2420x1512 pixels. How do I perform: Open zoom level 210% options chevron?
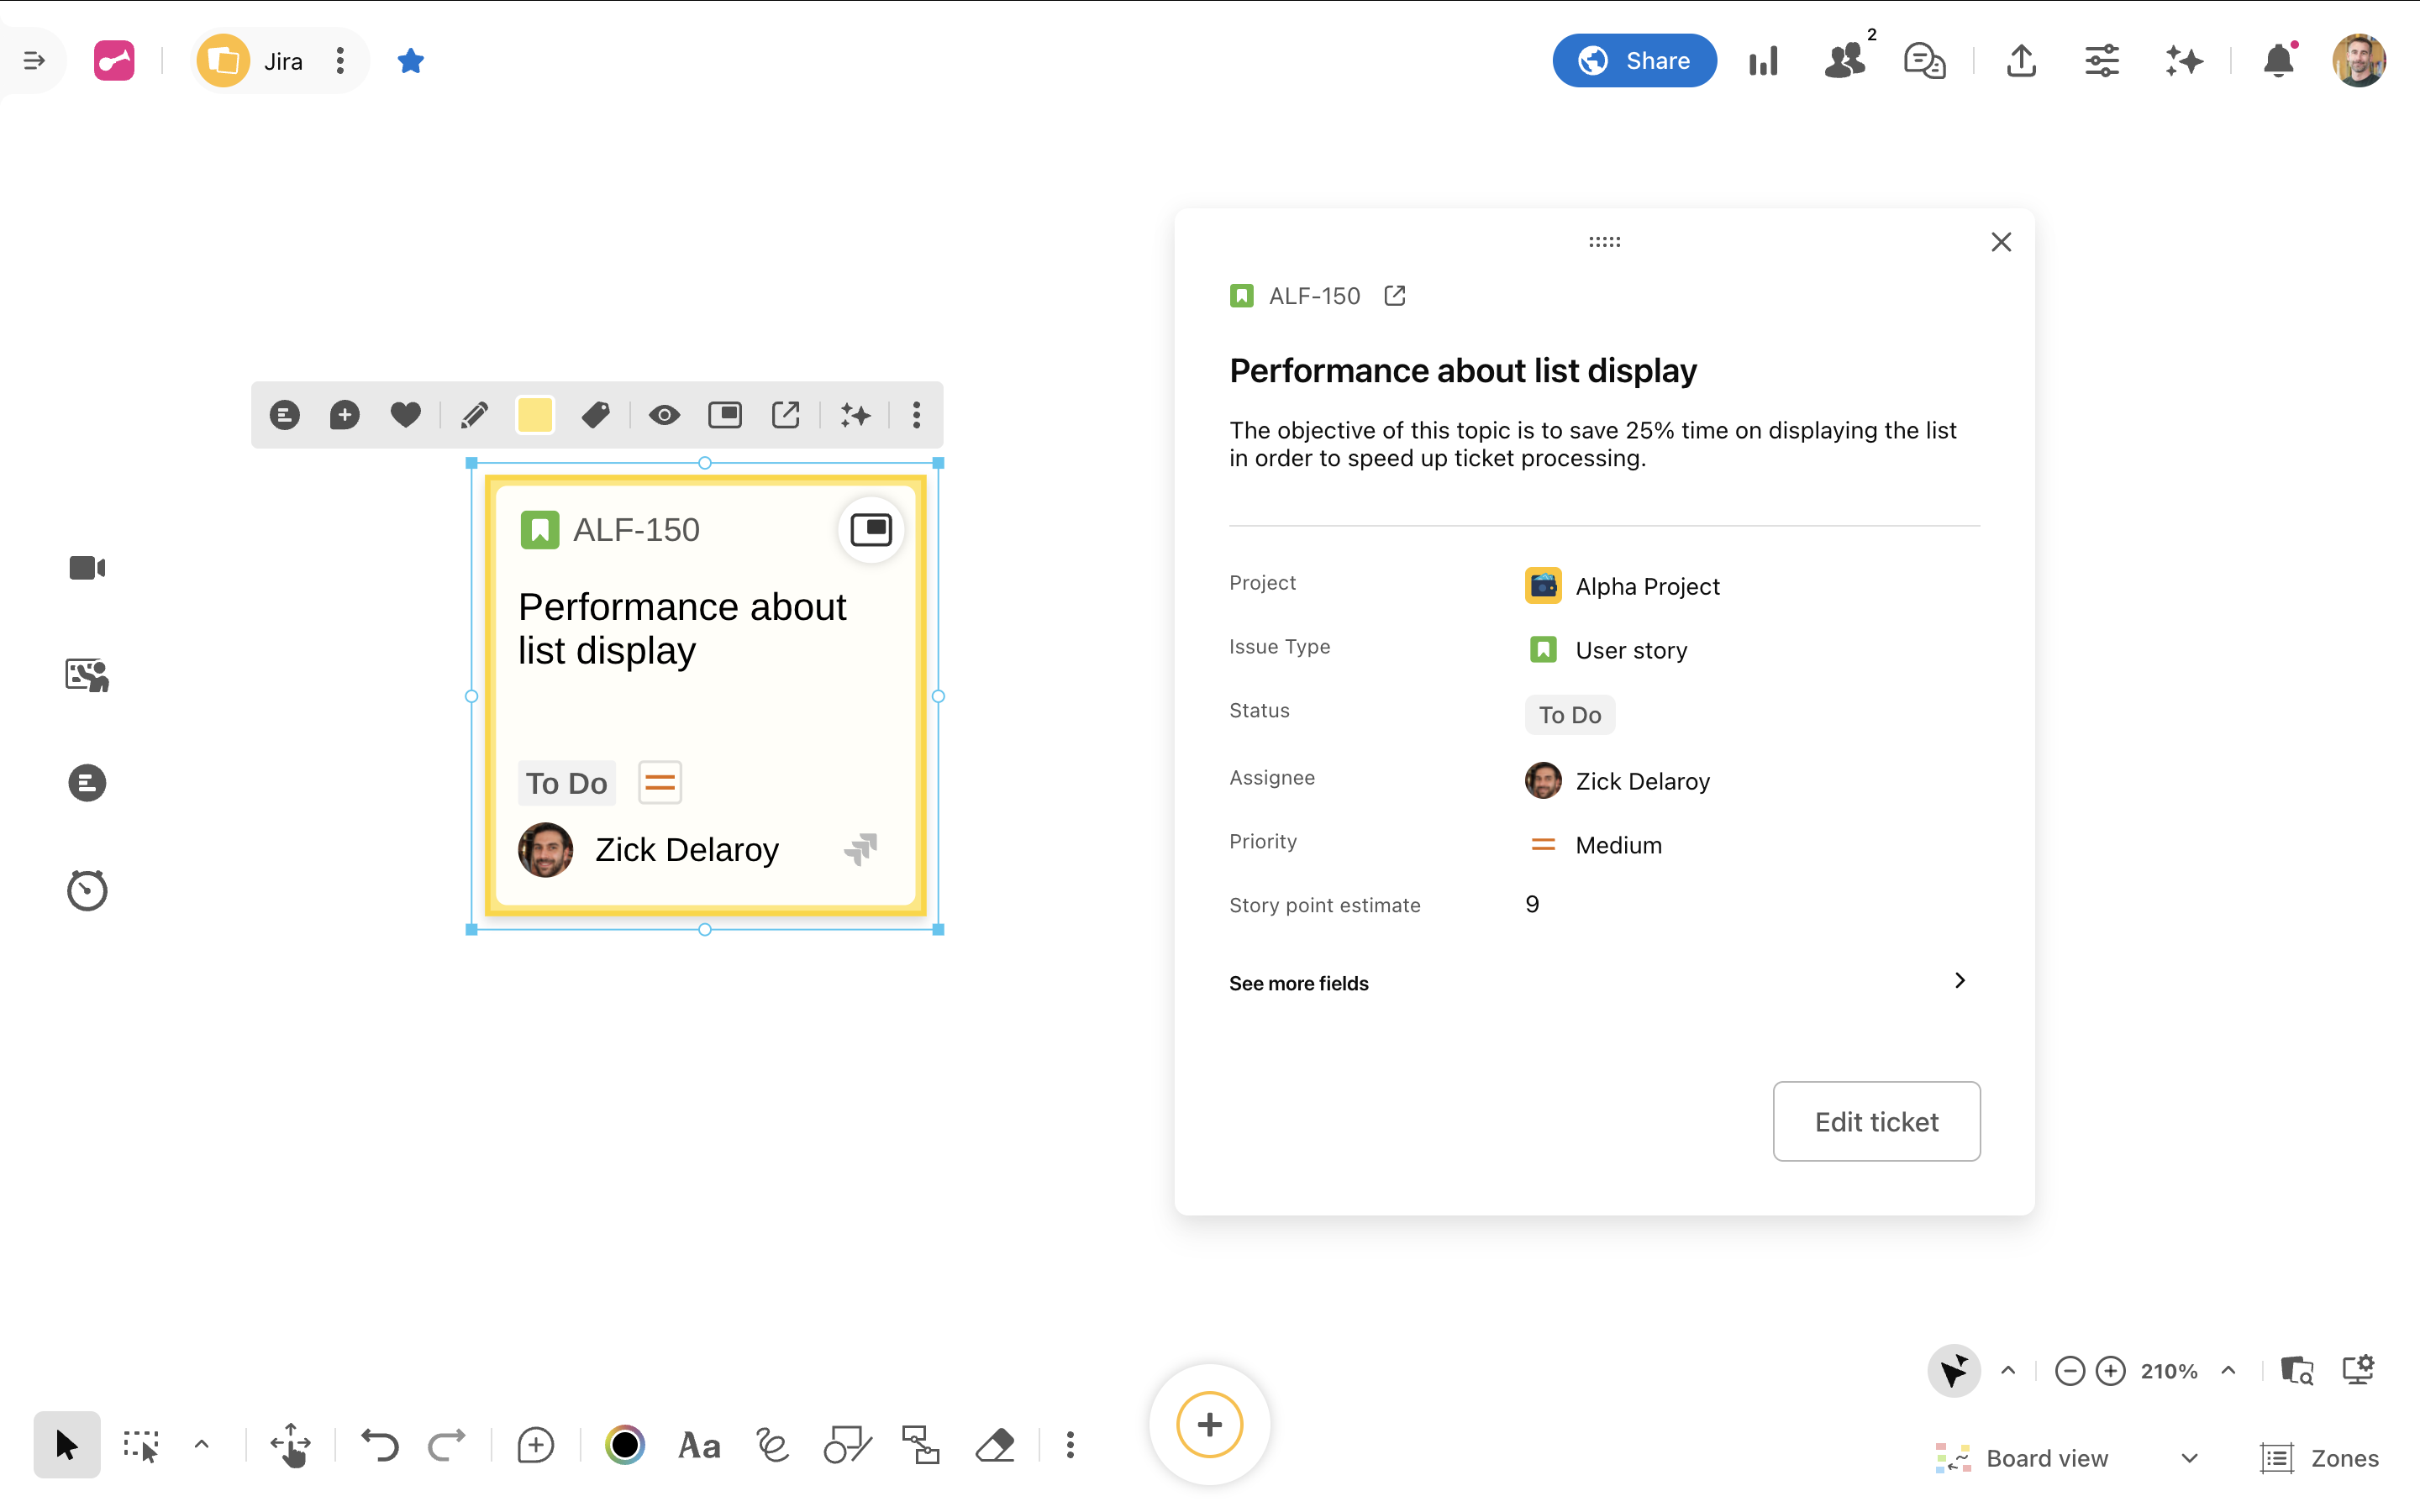click(2228, 1370)
